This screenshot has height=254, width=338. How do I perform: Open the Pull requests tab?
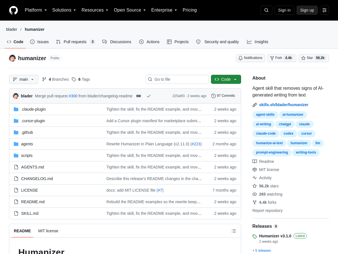[75, 42]
